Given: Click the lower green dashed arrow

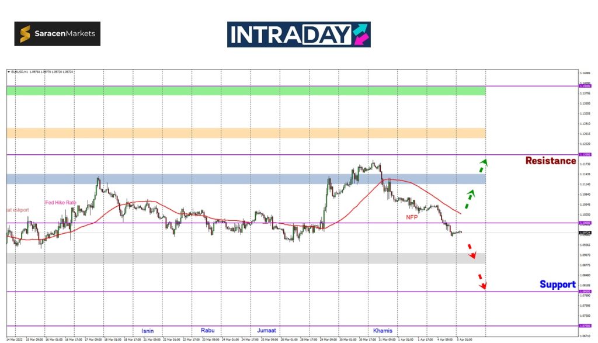Looking at the screenshot, I should tap(470, 199).
